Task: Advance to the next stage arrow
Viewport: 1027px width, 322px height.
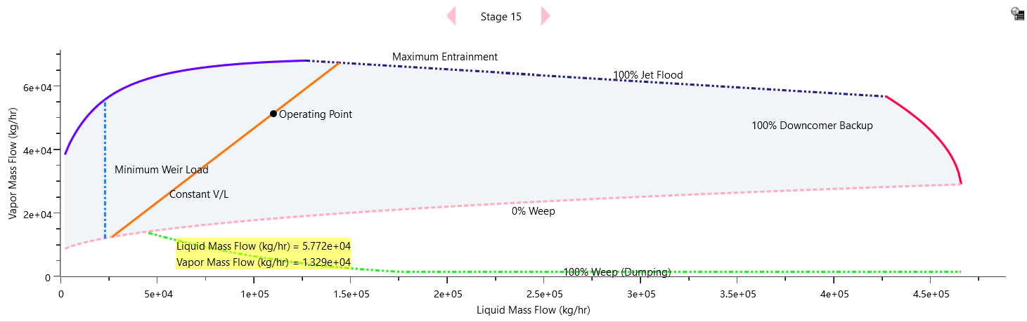Action: tap(545, 16)
